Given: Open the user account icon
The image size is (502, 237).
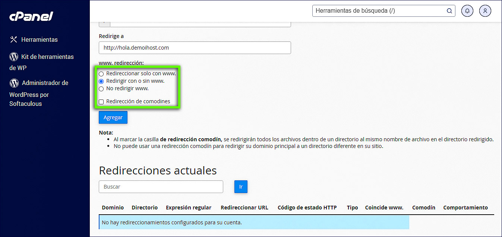Looking at the screenshot, I should click(x=485, y=11).
